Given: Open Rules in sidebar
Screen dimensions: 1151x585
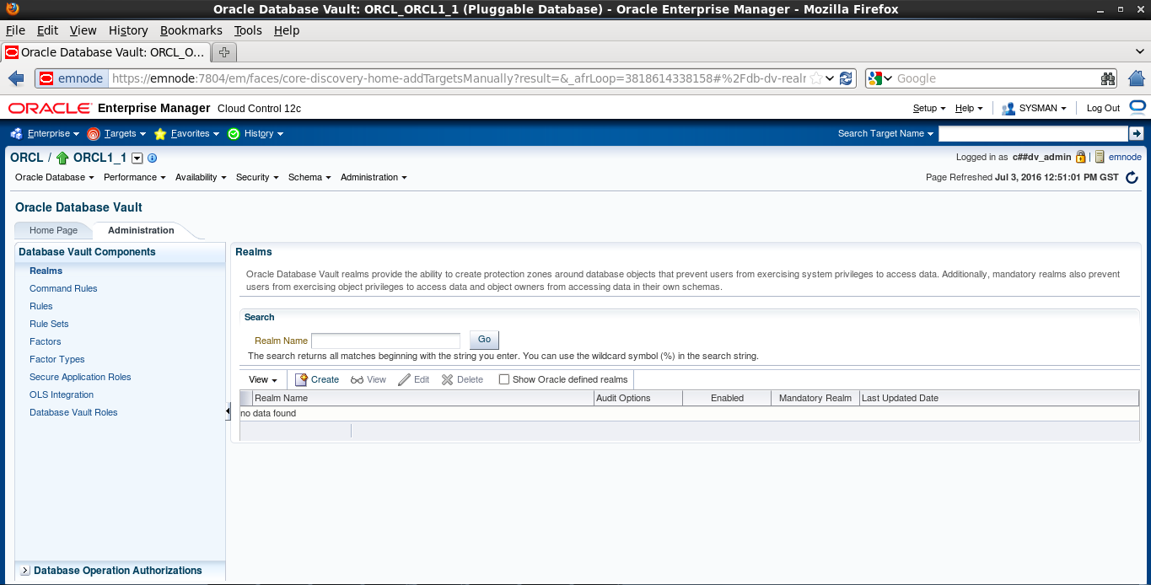Looking at the screenshot, I should pyautogui.click(x=41, y=306).
